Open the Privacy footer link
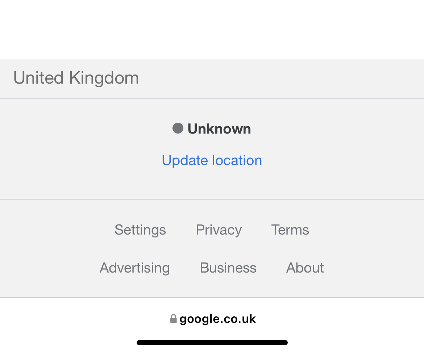 coord(219,230)
